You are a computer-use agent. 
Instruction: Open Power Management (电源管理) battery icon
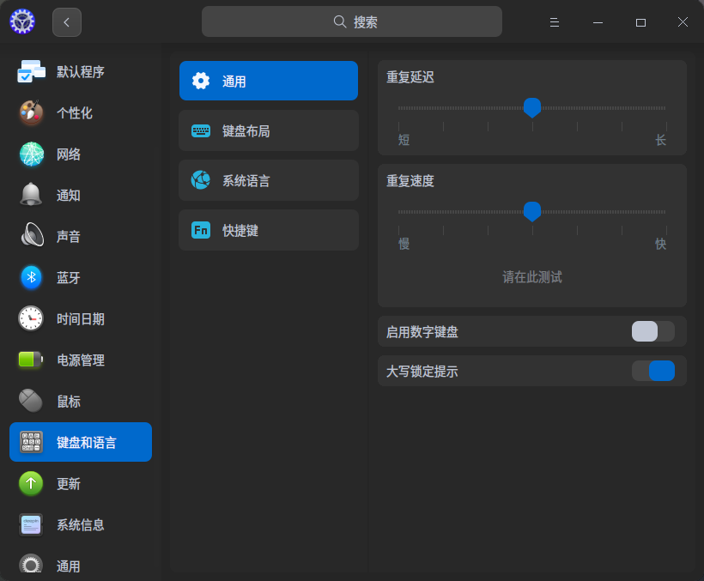[x=32, y=360]
